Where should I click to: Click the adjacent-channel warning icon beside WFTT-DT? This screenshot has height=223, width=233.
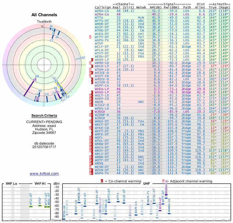90,37
